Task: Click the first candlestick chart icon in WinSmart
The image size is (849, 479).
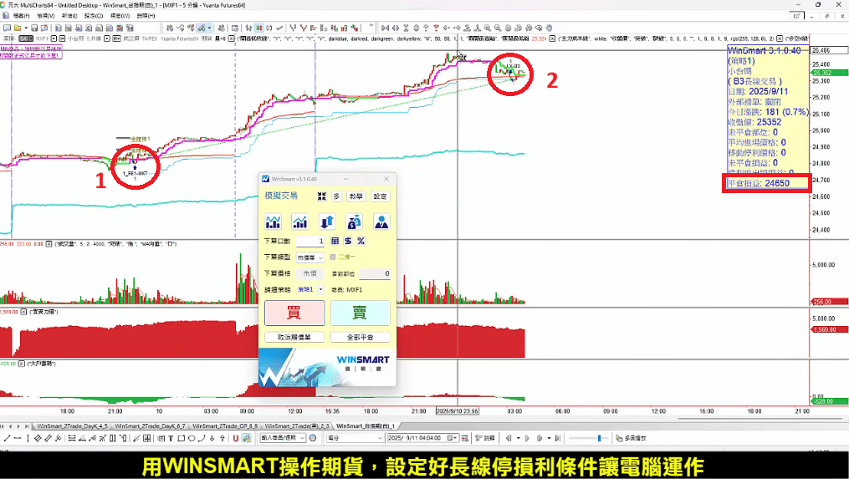Action: (273, 222)
